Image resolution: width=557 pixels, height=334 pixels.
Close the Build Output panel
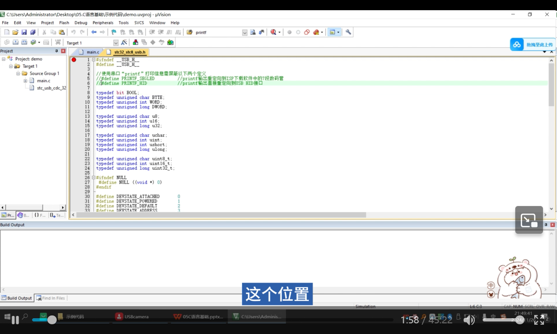point(552,225)
